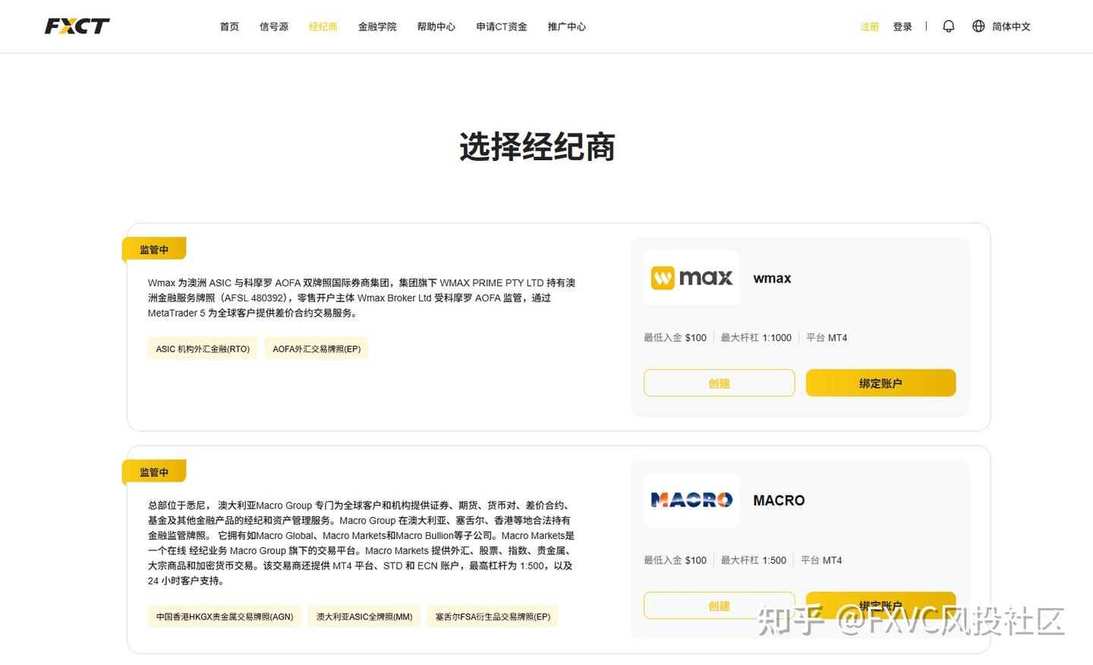Click the 中国香港HKGX贵金属交易牌照(AGN) tag
The image size is (1093, 665).
coord(225,616)
